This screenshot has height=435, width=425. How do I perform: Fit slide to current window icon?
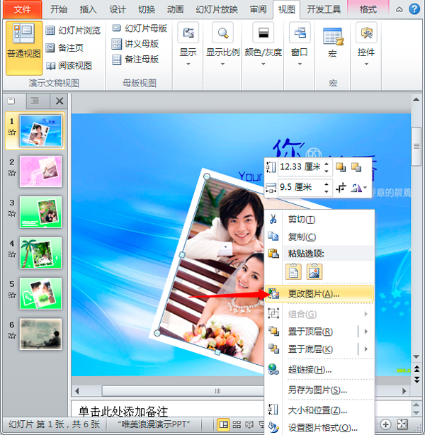pyautogui.click(x=402, y=424)
